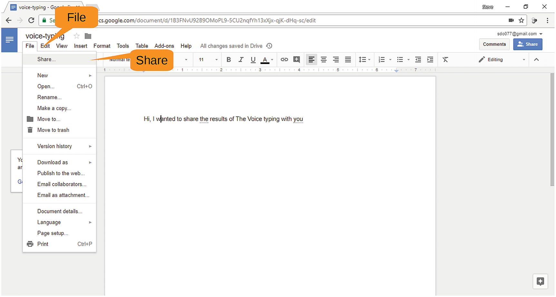Select center alignment
The image size is (556, 297).
click(x=324, y=60)
